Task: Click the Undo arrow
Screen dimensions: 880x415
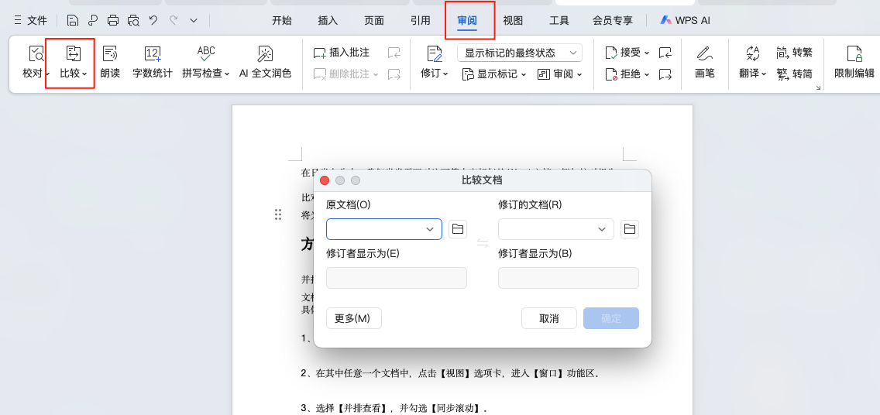Action: coord(153,20)
